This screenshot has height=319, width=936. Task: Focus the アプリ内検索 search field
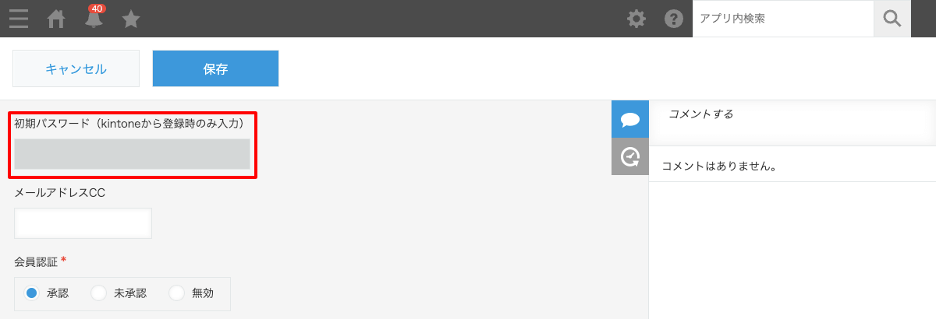pyautogui.click(x=783, y=19)
